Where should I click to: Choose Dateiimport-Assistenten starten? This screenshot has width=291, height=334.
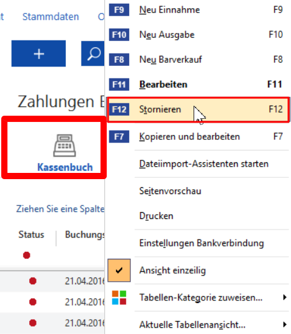tap(204, 164)
